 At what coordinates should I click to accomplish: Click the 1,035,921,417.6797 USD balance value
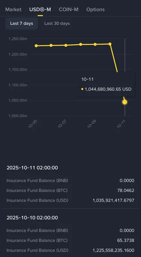click(114, 200)
